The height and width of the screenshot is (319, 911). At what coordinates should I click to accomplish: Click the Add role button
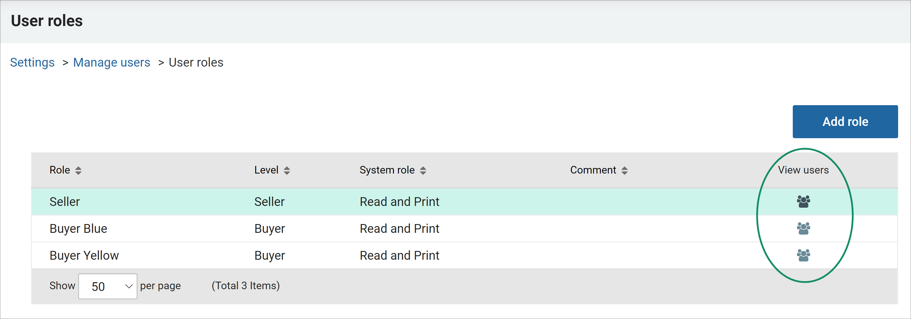pyautogui.click(x=845, y=122)
